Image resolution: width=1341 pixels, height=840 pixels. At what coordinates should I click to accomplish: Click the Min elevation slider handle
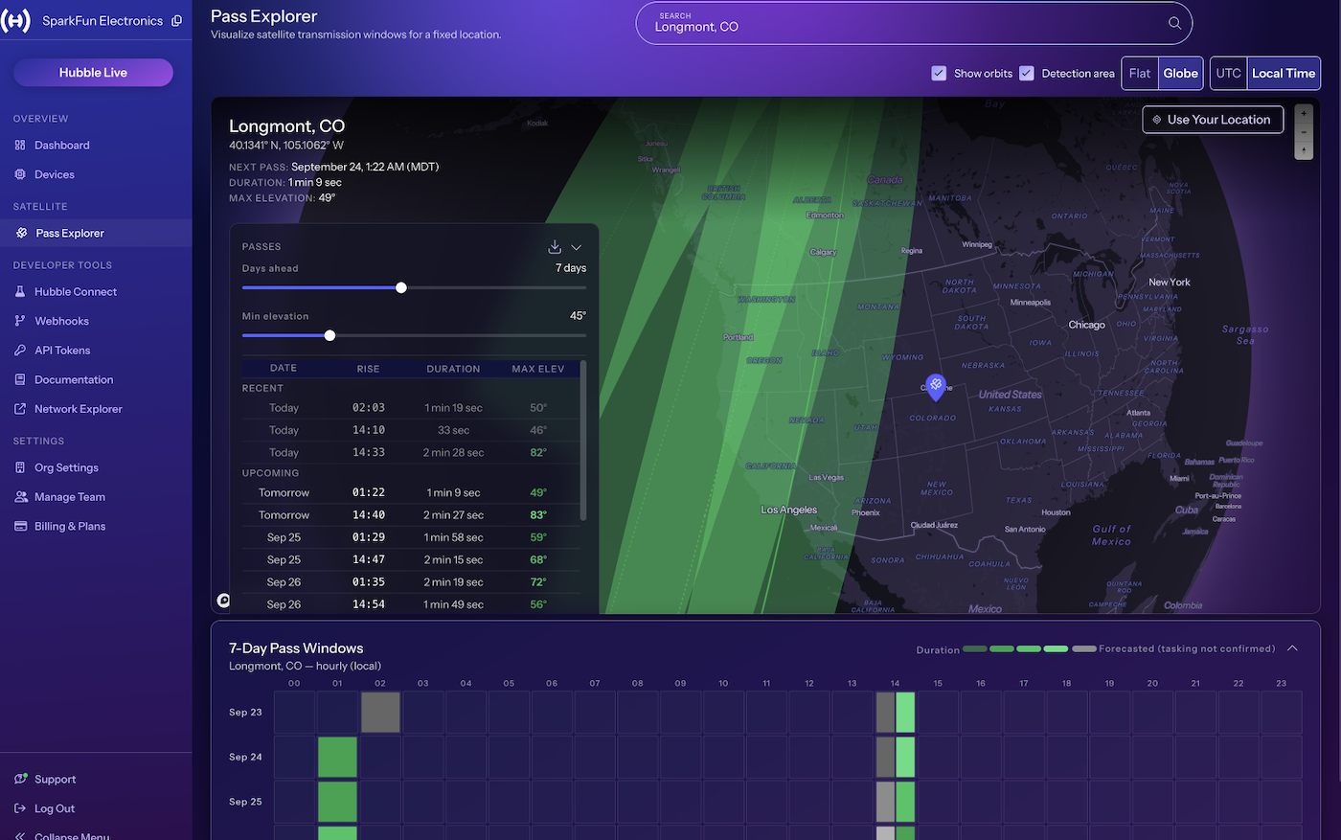point(330,335)
